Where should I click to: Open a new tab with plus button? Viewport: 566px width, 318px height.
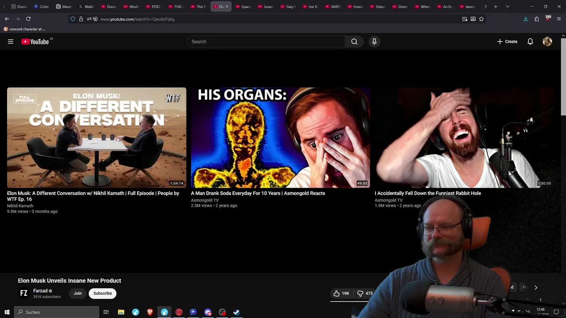coord(496,7)
